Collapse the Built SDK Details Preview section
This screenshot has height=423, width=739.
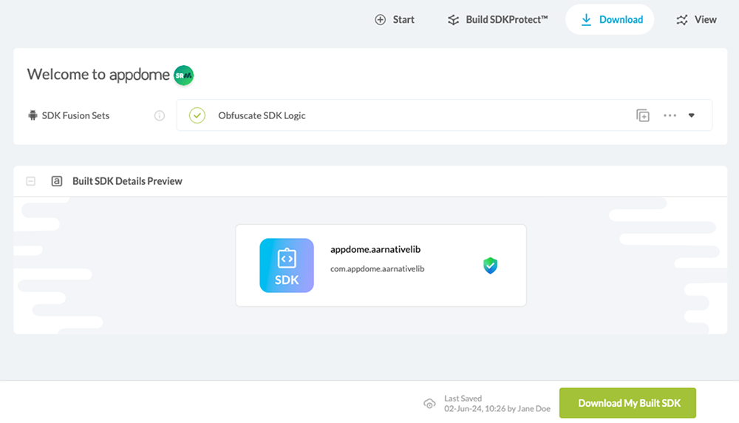(x=31, y=181)
